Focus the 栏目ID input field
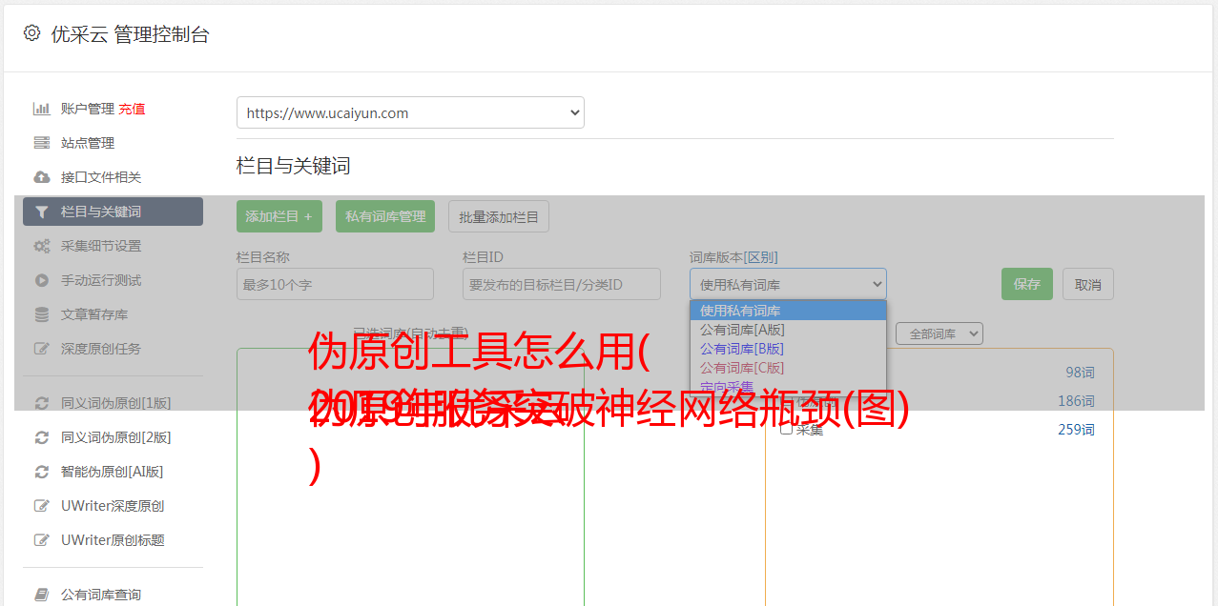The height and width of the screenshot is (606, 1218). tap(562, 284)
